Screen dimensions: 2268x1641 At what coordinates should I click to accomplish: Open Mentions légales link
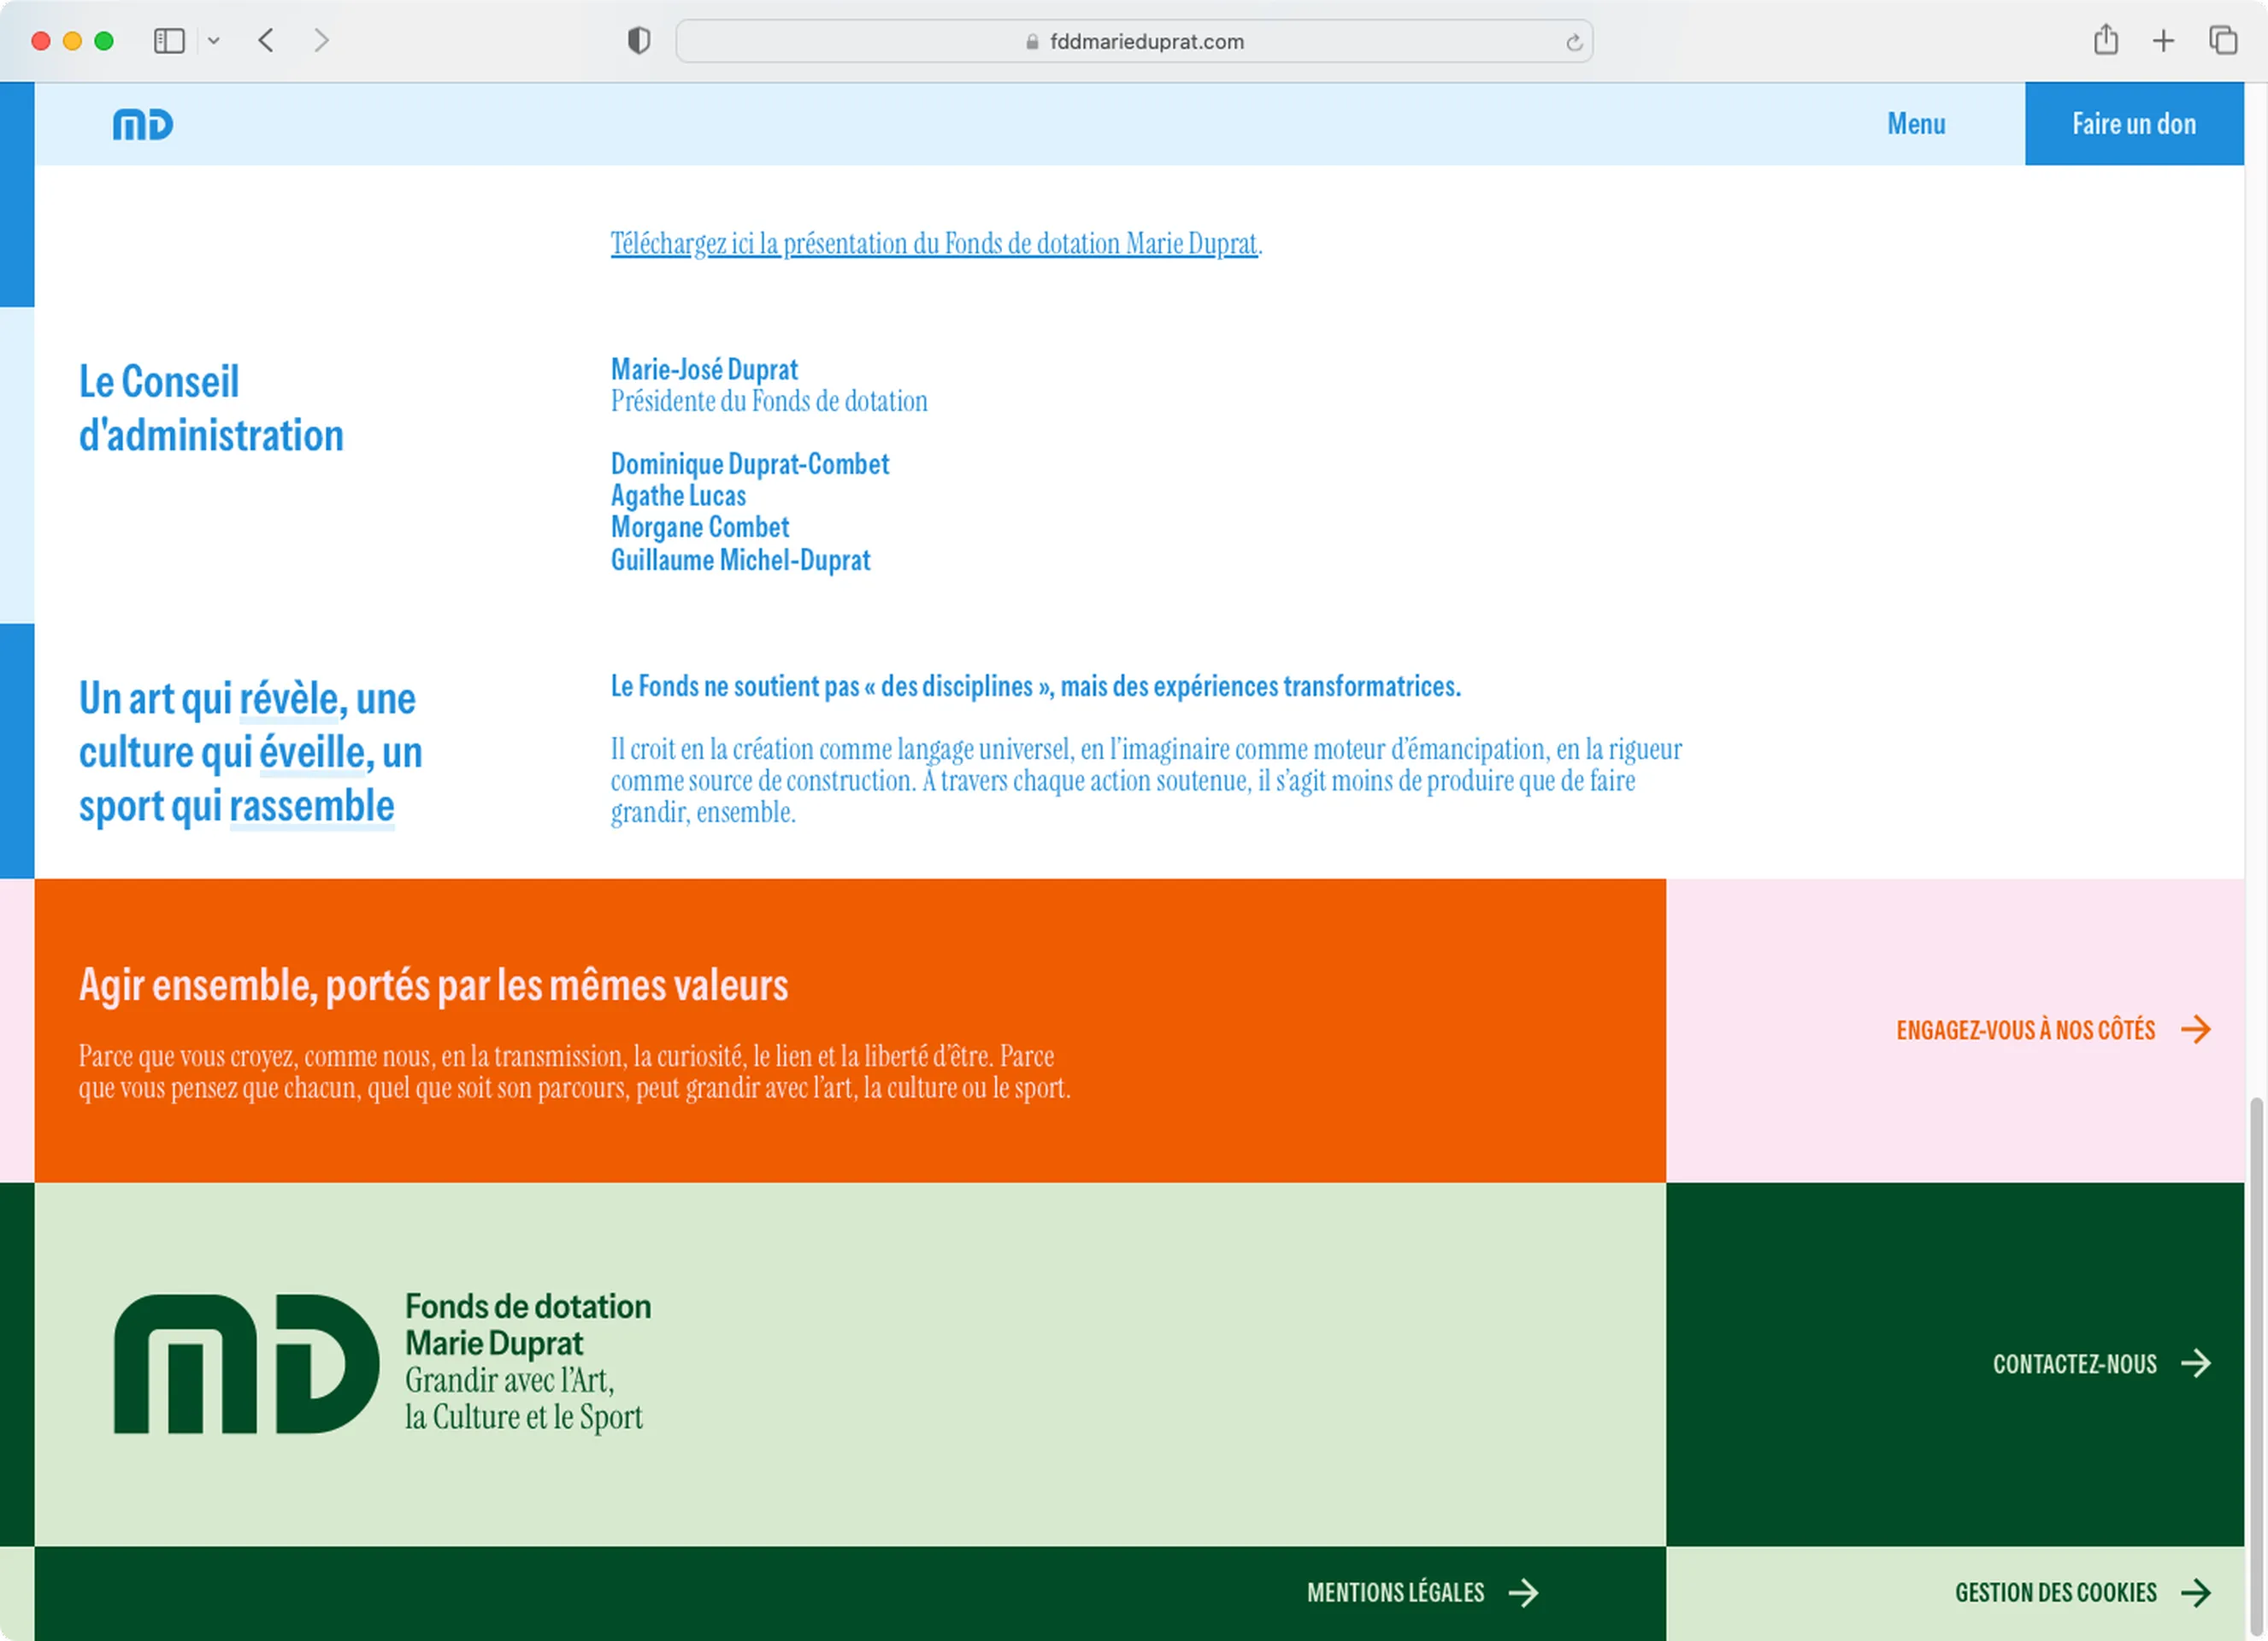coord(1395,1593)
